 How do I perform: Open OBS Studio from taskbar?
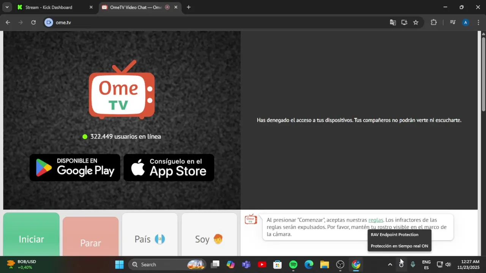(340, 265)
